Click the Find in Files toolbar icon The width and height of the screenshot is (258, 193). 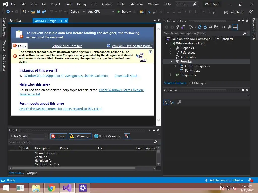(142, 12)
